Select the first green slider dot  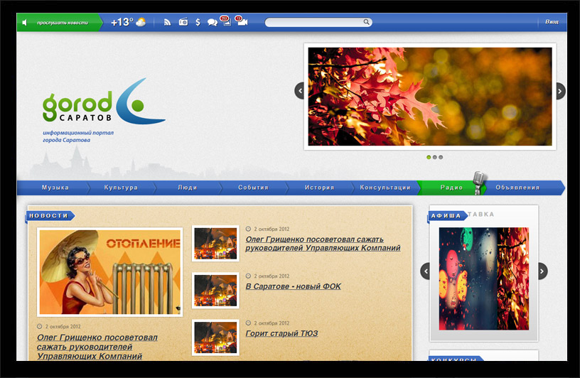[429, 157]
